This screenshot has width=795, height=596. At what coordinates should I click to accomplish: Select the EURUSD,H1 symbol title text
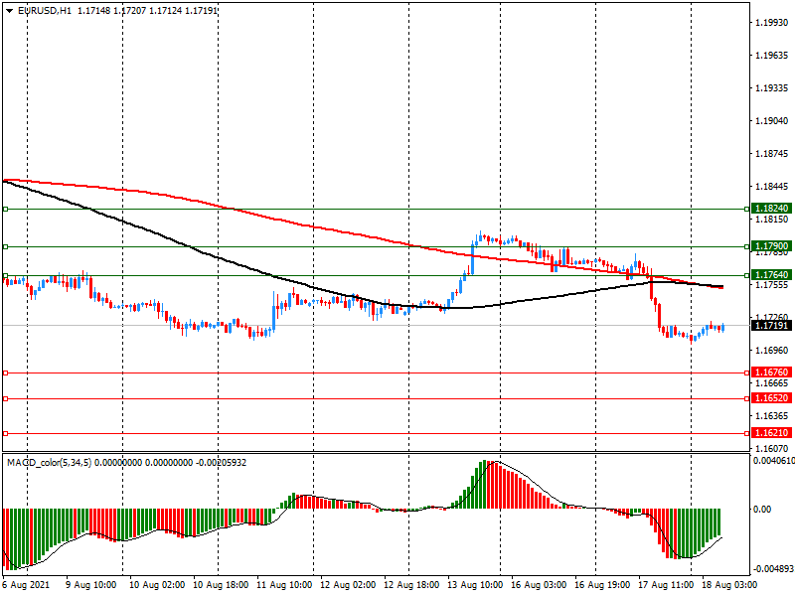point(44,11)
